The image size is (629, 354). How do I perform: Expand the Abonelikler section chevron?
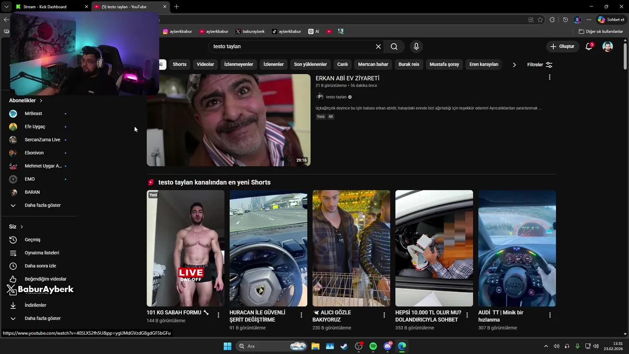[41, 100]
